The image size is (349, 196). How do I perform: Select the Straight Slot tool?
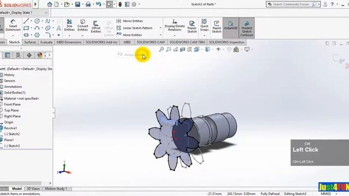coord(26,35)
